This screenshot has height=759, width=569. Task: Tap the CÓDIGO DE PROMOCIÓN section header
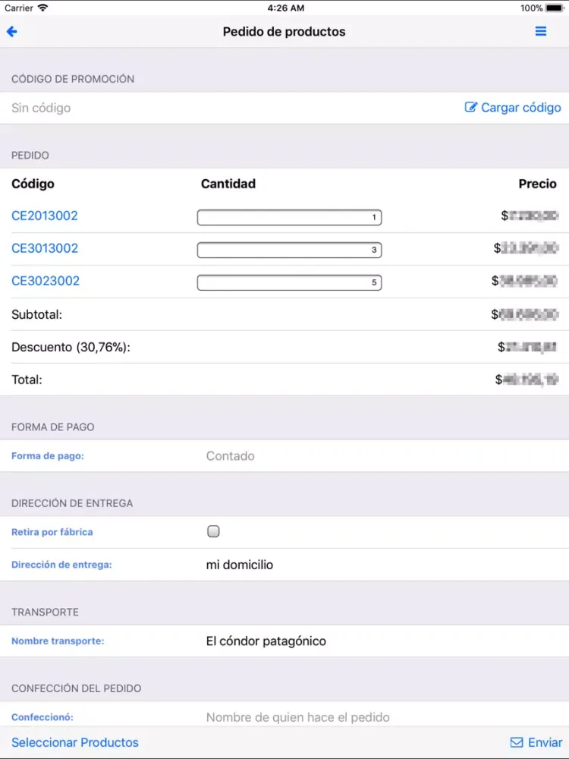pyautogui.click(x=73, y=79)
